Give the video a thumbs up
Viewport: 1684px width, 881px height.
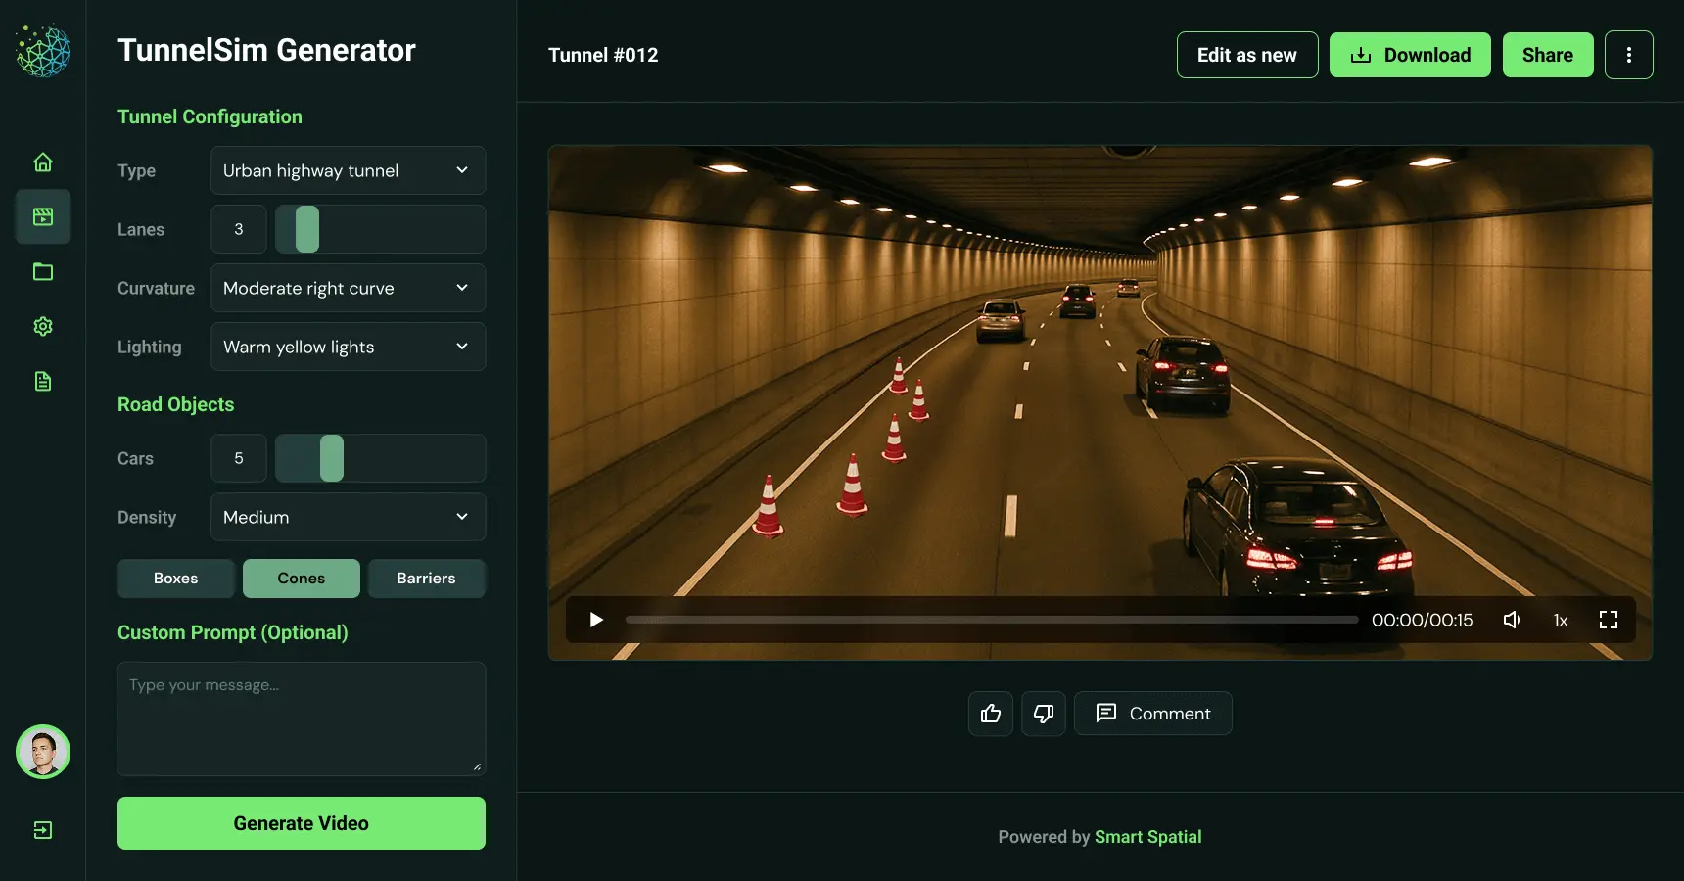990,714
